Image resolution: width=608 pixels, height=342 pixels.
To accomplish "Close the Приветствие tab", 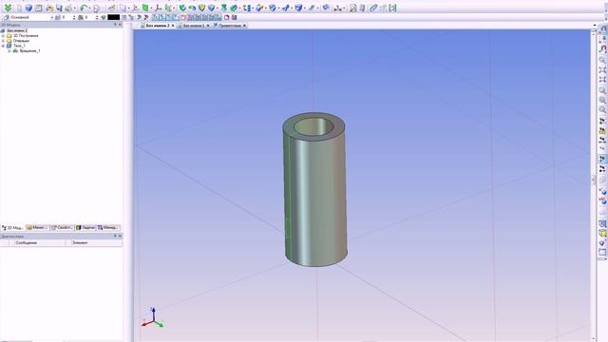I will pos(245,26).
